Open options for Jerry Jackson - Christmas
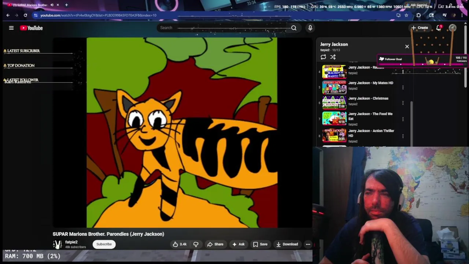The width and height of the screenshot is (469, 264). point(403,103)
